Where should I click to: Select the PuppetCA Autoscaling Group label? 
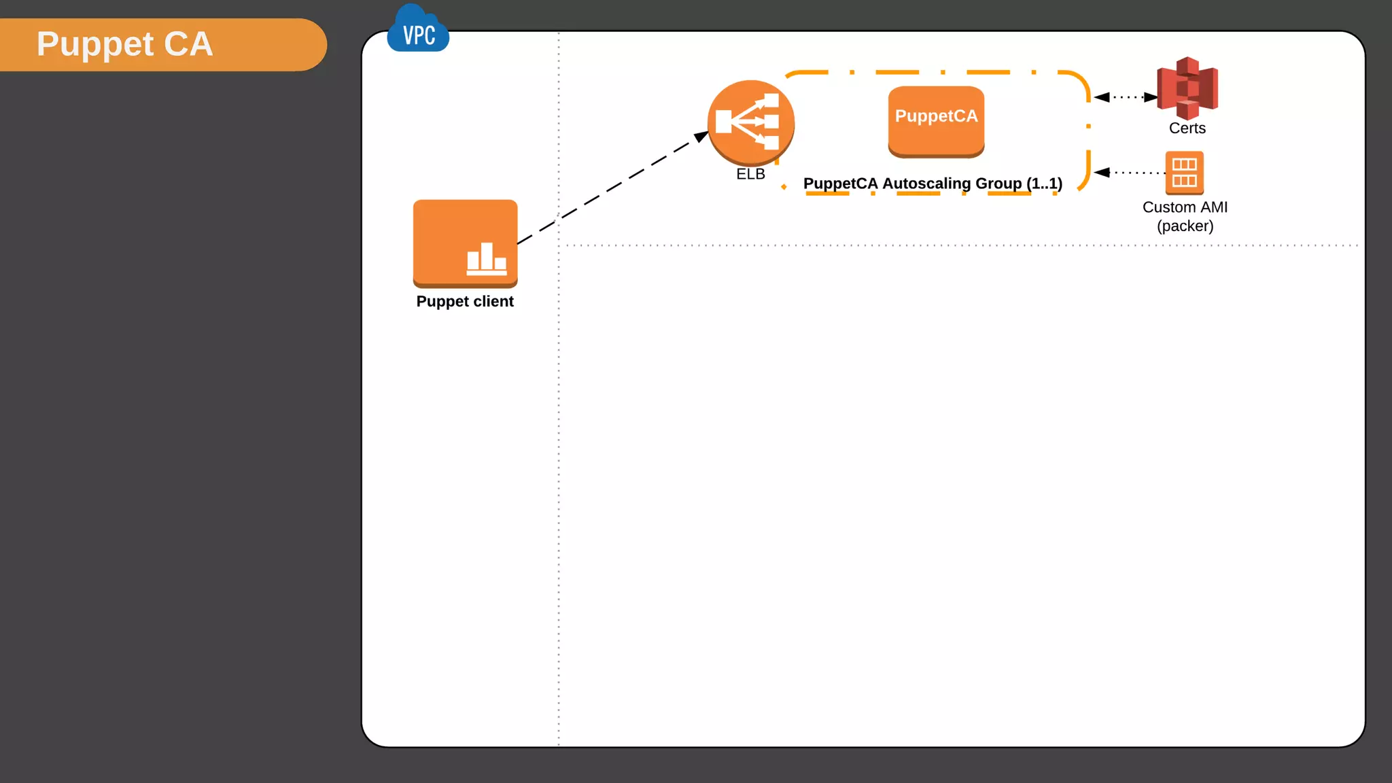[x=933, y=184]
